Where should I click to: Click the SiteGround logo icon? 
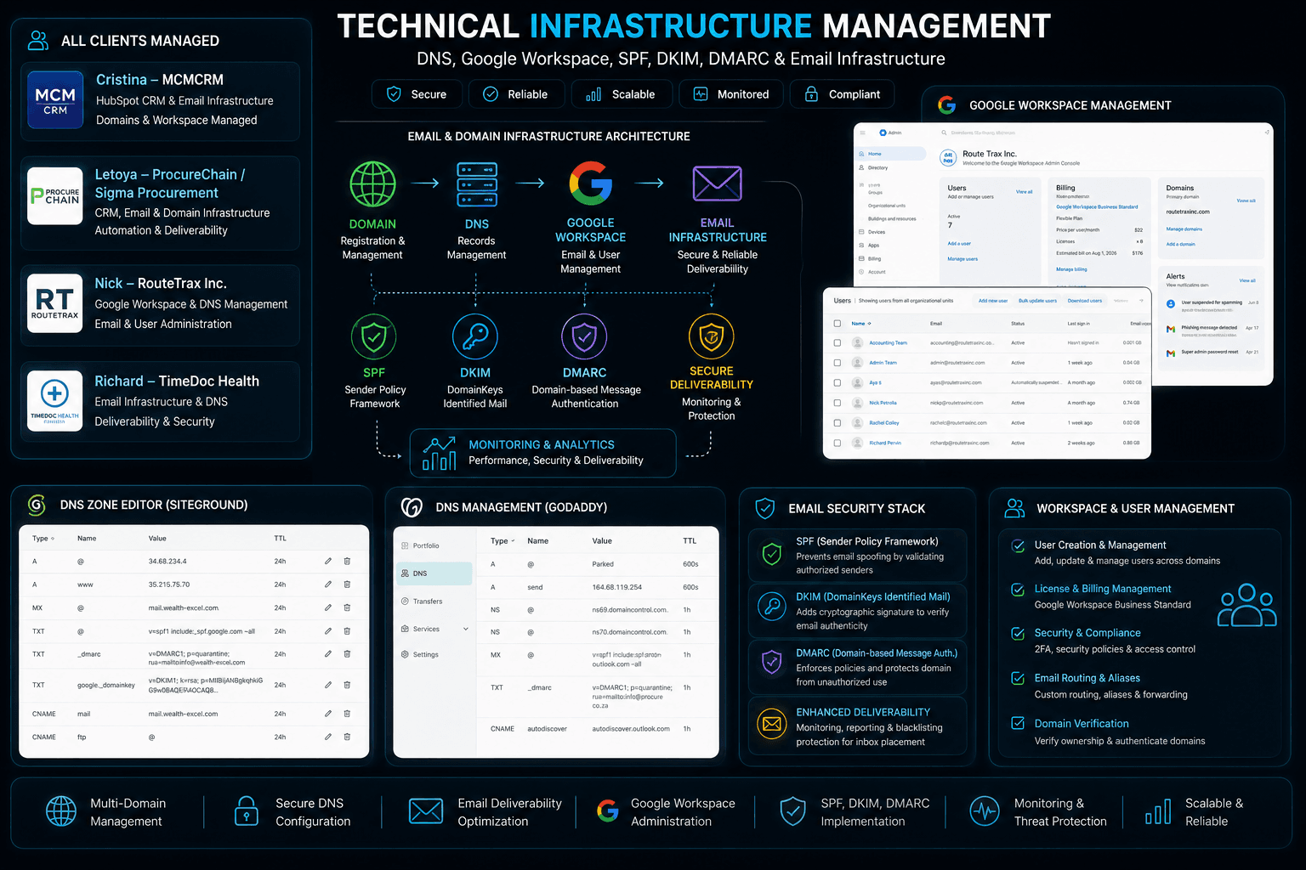pyautogui.click(x=37, y=505)
